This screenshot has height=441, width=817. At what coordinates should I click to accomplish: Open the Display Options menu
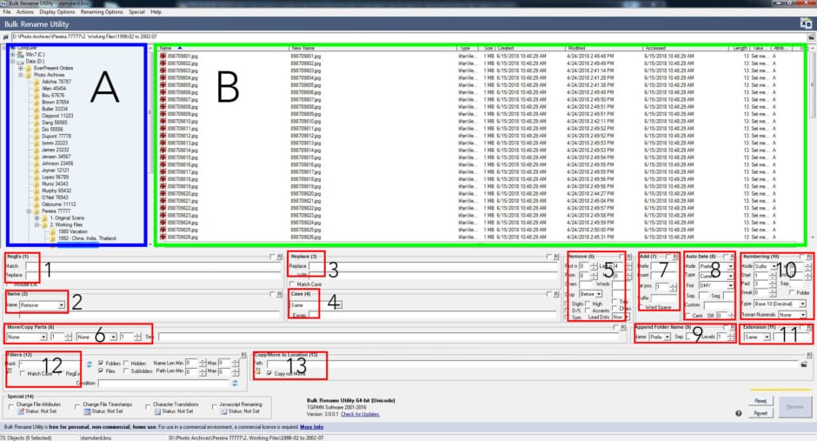tap(56, 12)
